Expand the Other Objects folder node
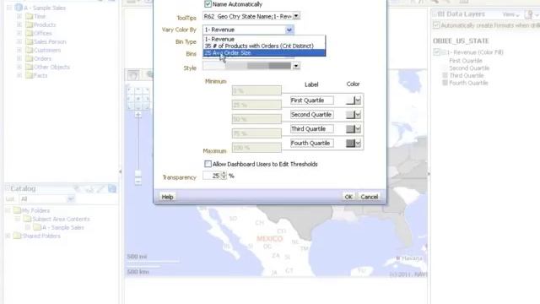Viewport: 540px width, 304px height. (x=19, y=67)
